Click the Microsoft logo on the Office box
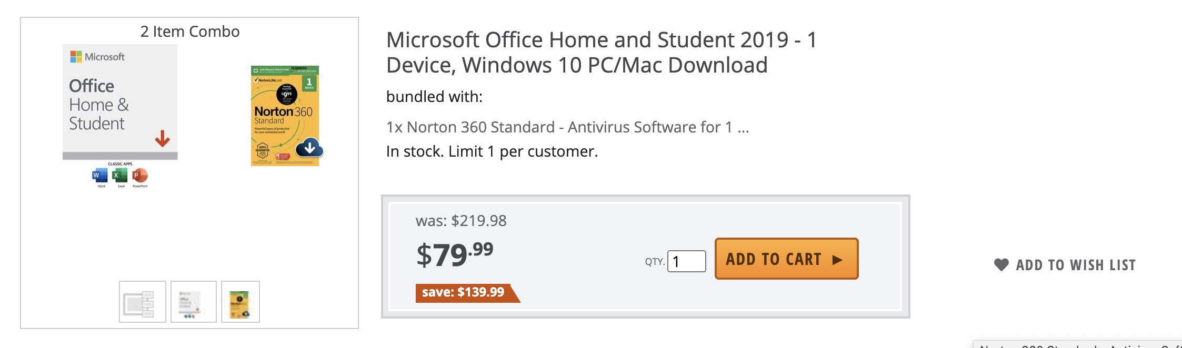Screen dimensions: 1182x348 (76, 57)
